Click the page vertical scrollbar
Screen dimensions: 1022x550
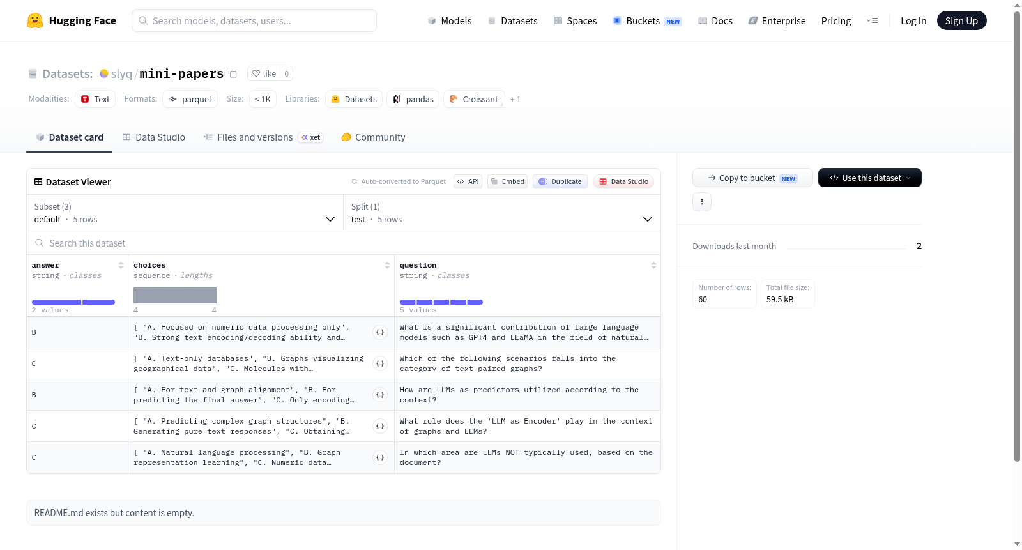[1017, 236]
